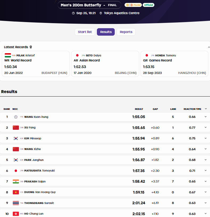Click Japan flag on HONDA Tomoru card

[147, 55]
